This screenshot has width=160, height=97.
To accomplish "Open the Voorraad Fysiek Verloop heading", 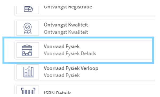I will (71, 68).
